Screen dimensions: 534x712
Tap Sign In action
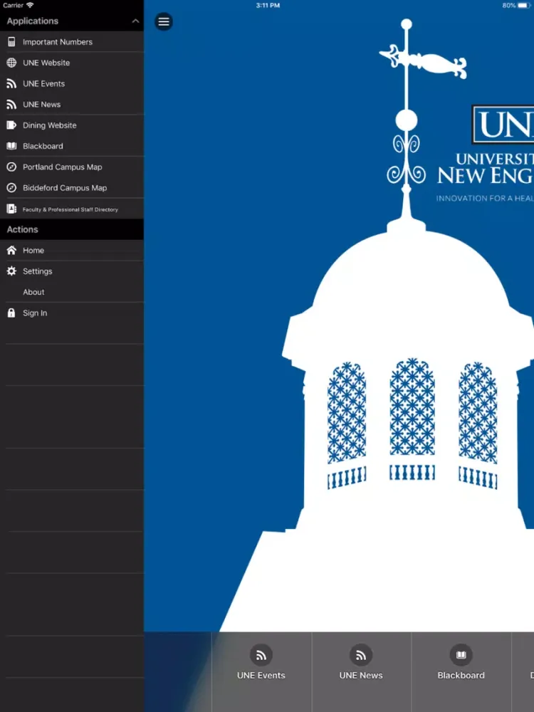pos(72,313)
